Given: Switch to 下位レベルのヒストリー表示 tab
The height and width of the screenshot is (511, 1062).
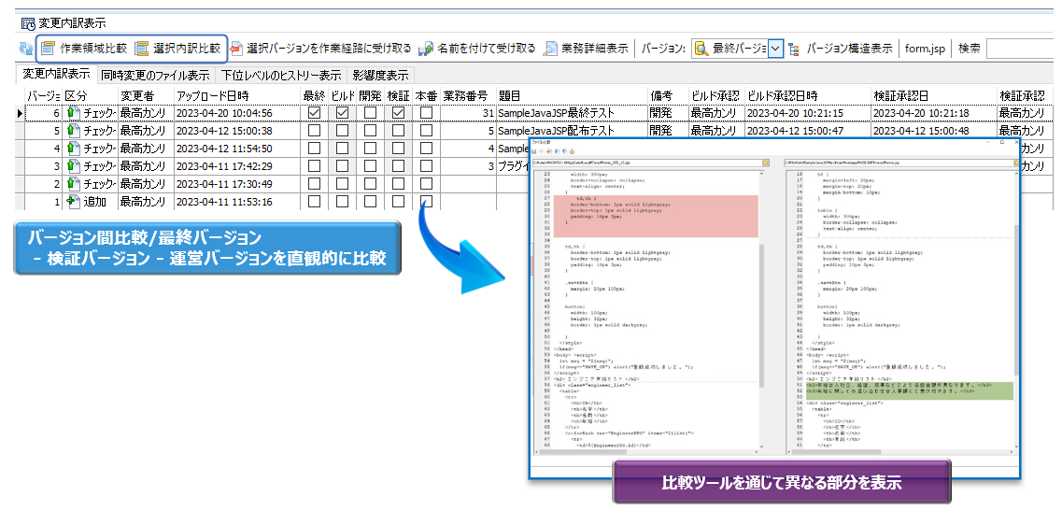Looking at the screenshot, I should (280, 75).
